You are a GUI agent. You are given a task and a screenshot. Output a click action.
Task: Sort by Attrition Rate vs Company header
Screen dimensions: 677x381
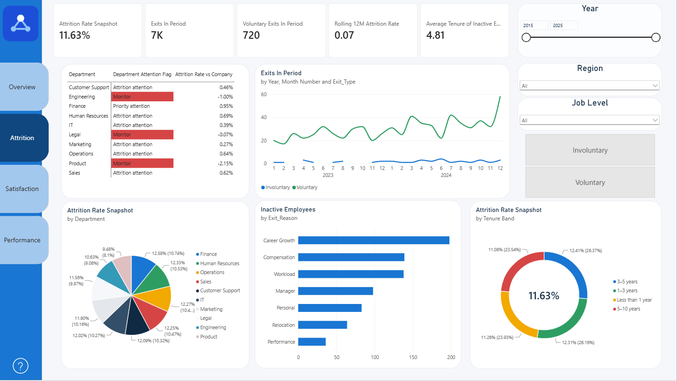pyautogui.click(x=204, y=74)
